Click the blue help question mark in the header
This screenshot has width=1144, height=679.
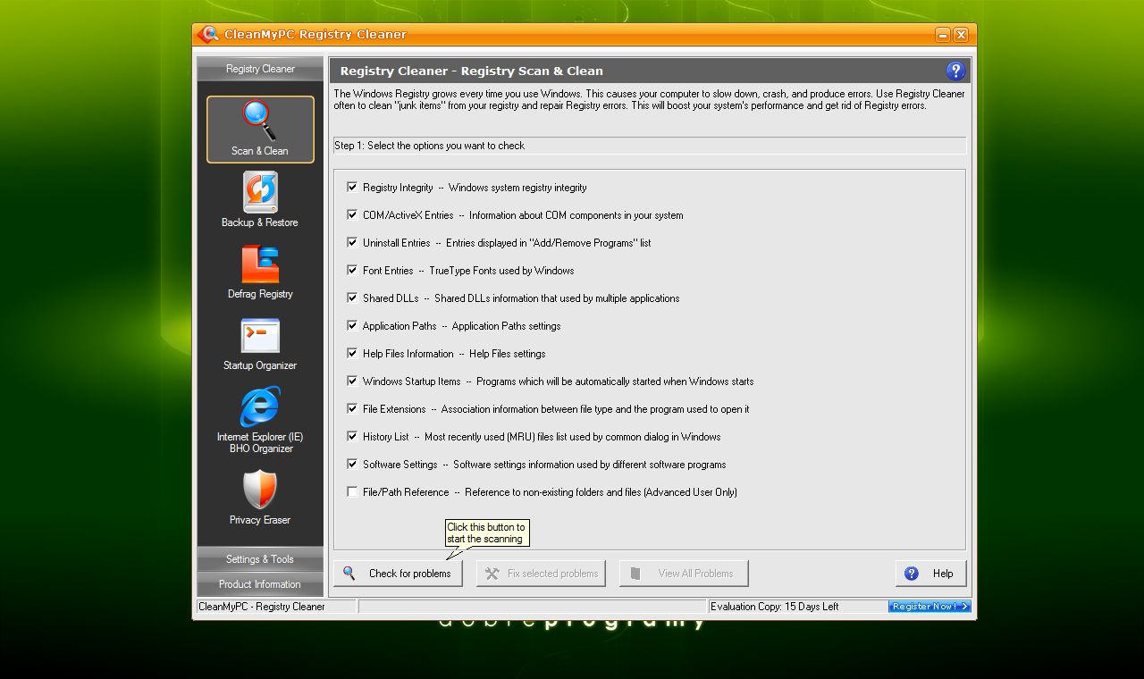pos(955,71)
